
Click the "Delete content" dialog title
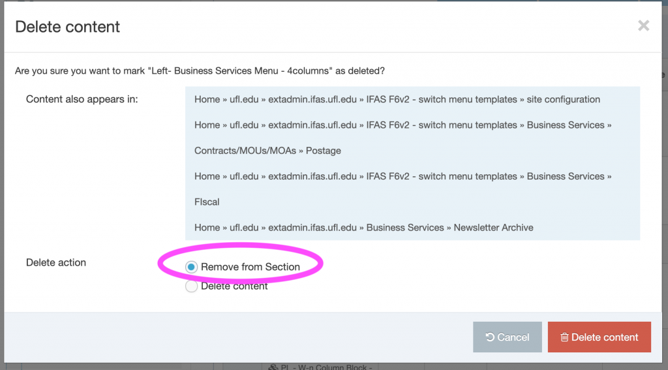68,27
